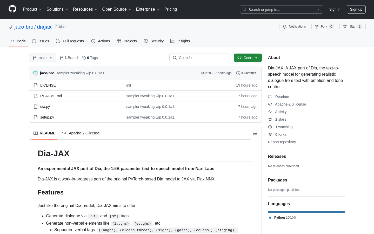Open the Packages heading link
Viewport: 374px width, 234px height.
[x=278, y=180]
